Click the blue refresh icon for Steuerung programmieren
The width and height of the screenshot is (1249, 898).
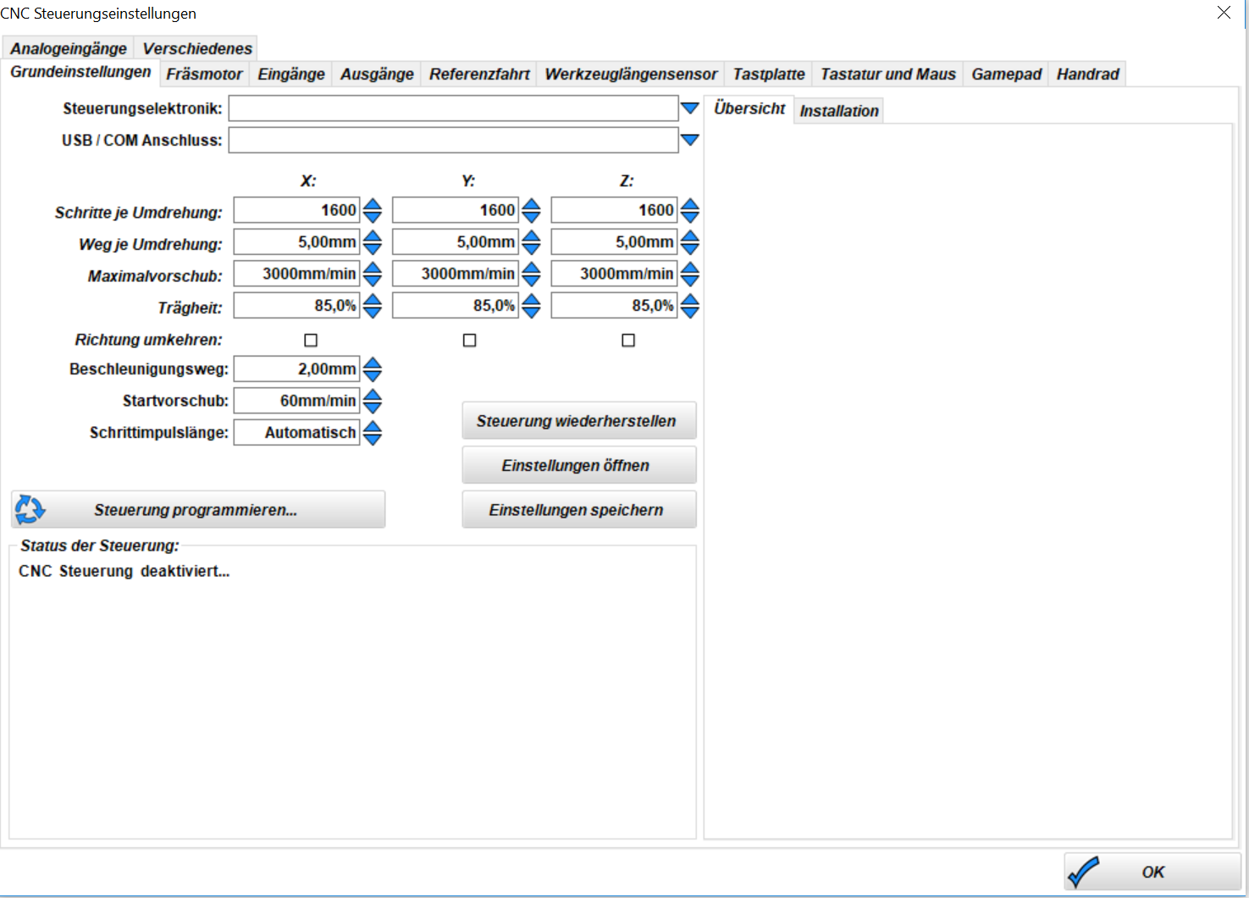click(x=30, y=509)
